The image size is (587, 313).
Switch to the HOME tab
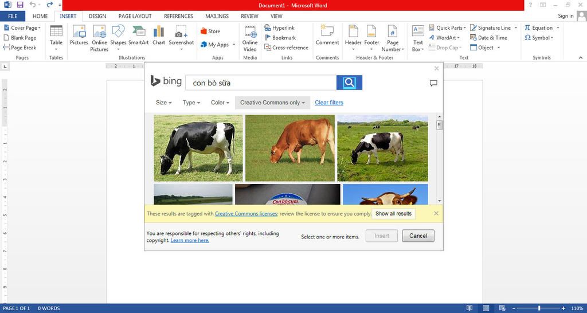pyautogui.click(x=40, y=16)
